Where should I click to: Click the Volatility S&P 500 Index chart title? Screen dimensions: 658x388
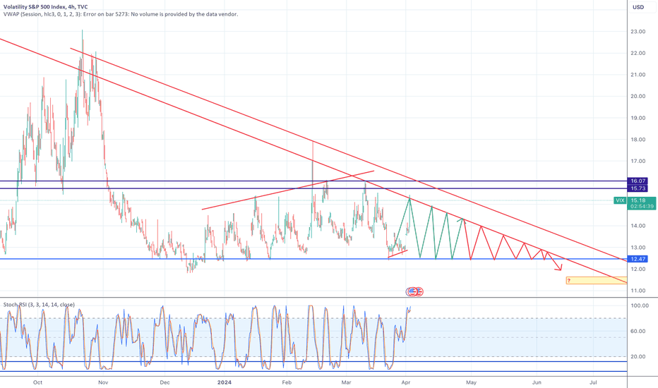46,7
